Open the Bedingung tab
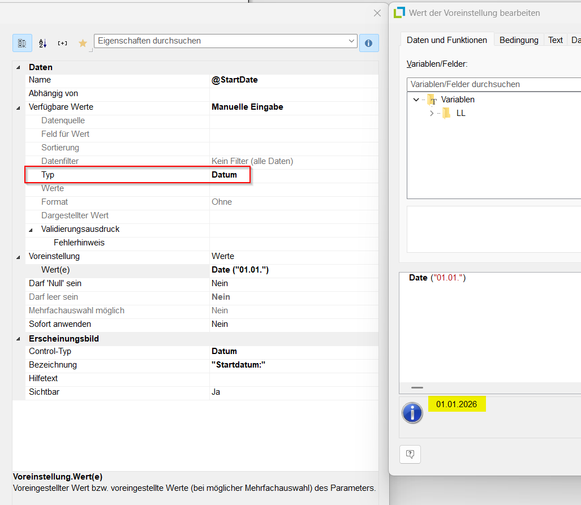Viewport: 581px width, 505px height. click(x=518, y=40)
